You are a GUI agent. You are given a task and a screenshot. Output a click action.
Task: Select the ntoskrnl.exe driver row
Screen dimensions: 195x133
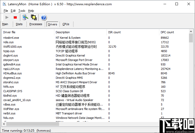[x=95, y=38]
